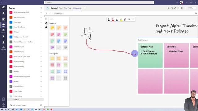The height and width of the screenshot is (111, 198).
Task: Click the Meet button
Action: 191,8
